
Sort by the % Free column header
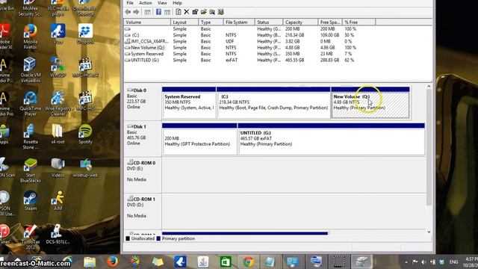point(358,22)
